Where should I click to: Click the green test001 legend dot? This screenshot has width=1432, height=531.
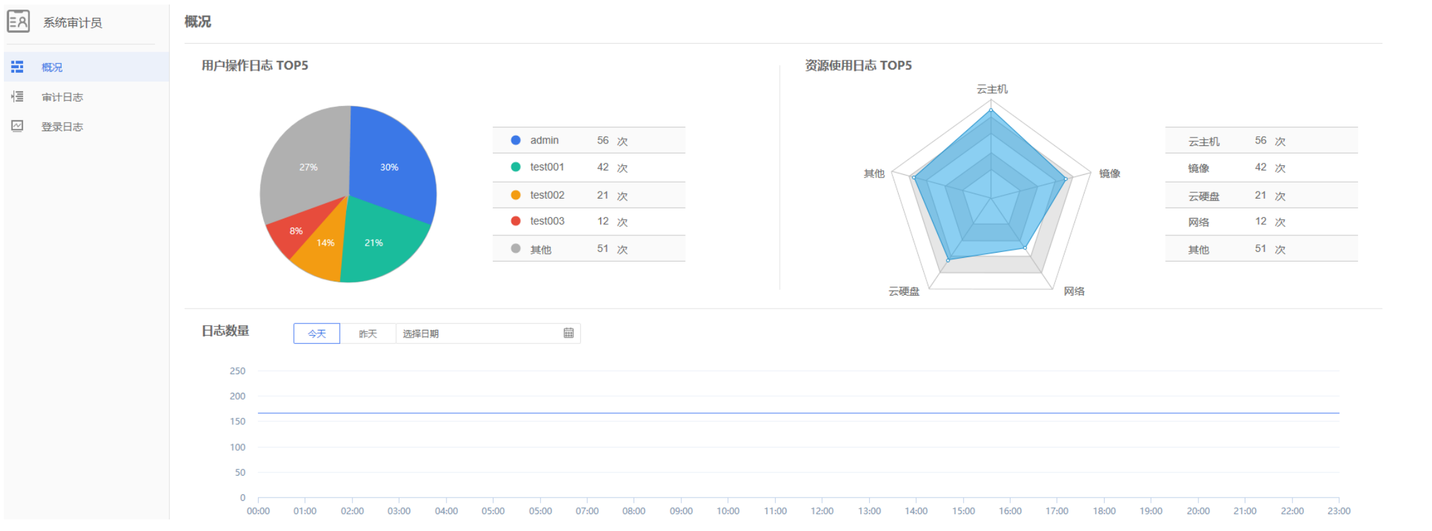coord(515,167)
